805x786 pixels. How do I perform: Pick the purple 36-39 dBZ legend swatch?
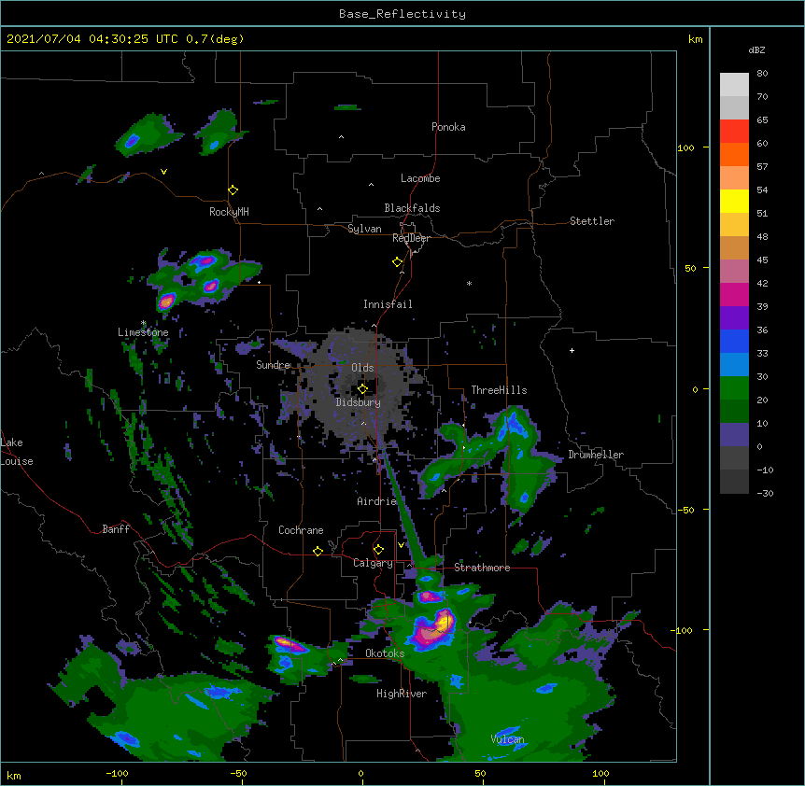(x=734, y=318)
